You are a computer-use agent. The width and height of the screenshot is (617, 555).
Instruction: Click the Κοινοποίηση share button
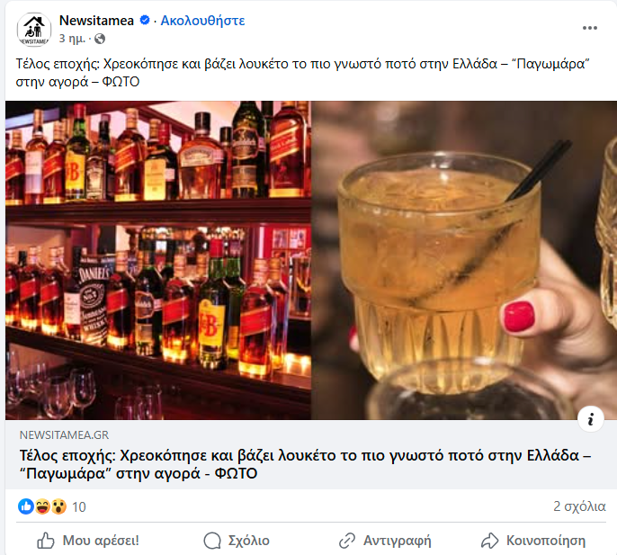click(533, 541)
